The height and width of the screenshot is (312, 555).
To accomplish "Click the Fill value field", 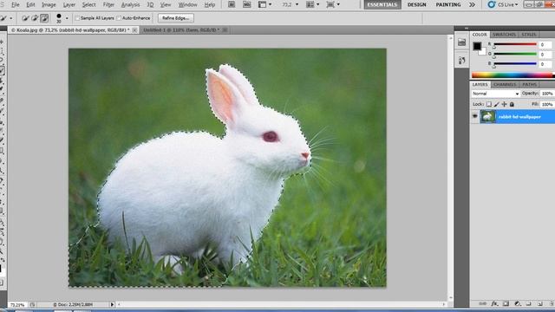I will click(547, 104).
